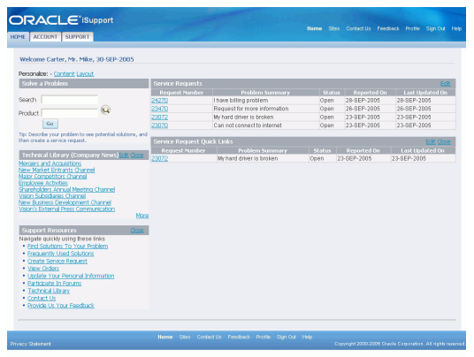Close the Technical Library section
The image size is (474, 357).
[137, 156]
